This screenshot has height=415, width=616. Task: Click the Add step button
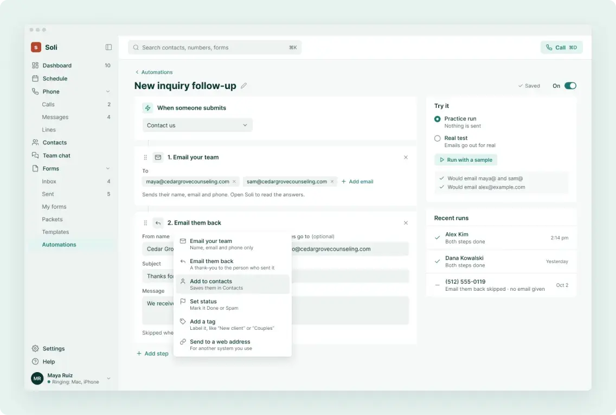pyautogui.click(x=152, y=354)
